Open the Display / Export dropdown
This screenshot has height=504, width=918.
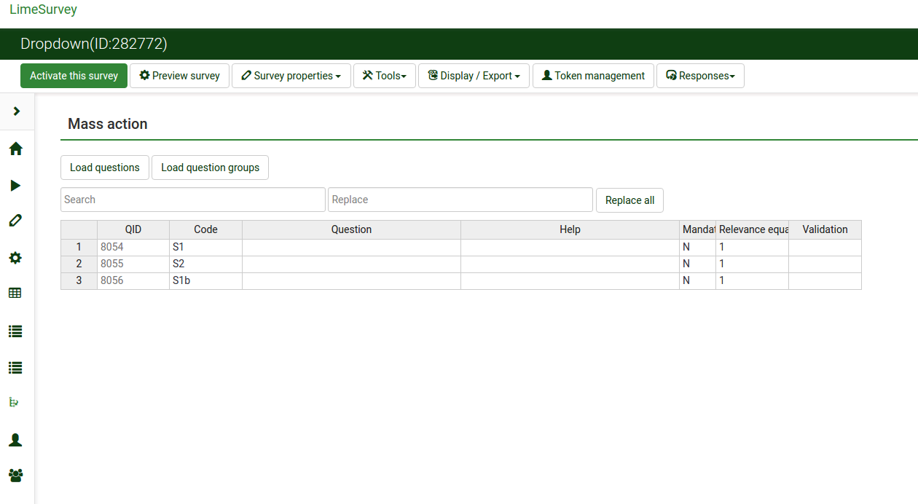(474, 76)
